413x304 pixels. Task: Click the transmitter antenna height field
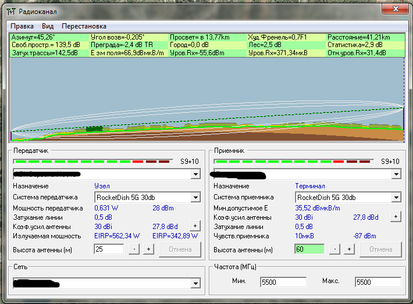pos(108,249)
